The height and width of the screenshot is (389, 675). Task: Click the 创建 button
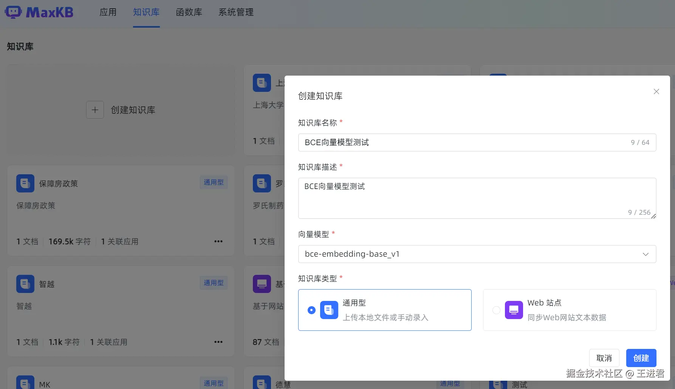pos(641,358)
